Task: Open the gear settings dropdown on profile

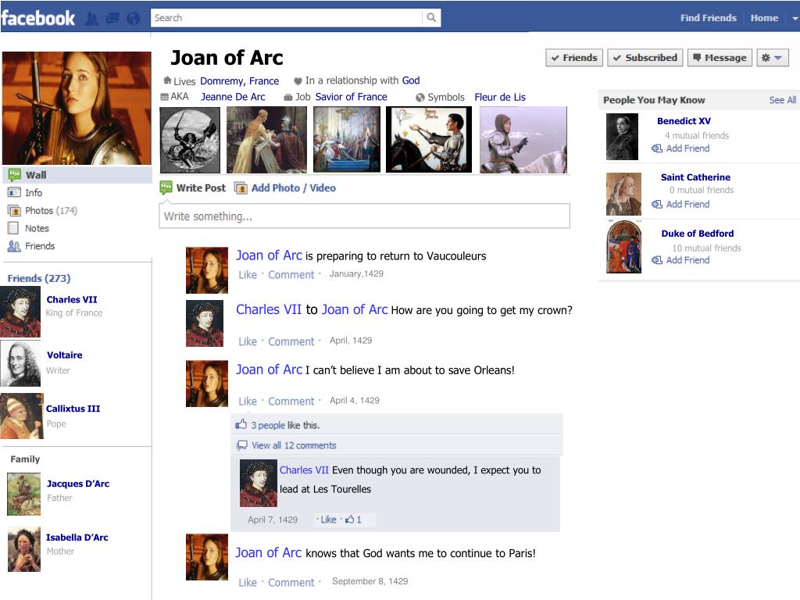Action: click(772, 58)
